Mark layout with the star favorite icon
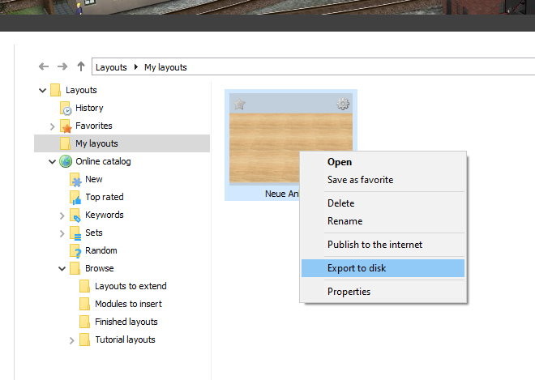The height and width of the screenshot is (380, 535). tap(239, 104)
